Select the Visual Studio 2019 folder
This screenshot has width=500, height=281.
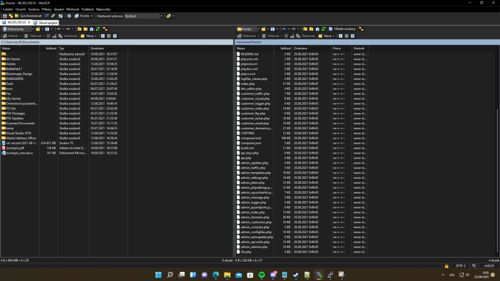click(x=18, y=133)
